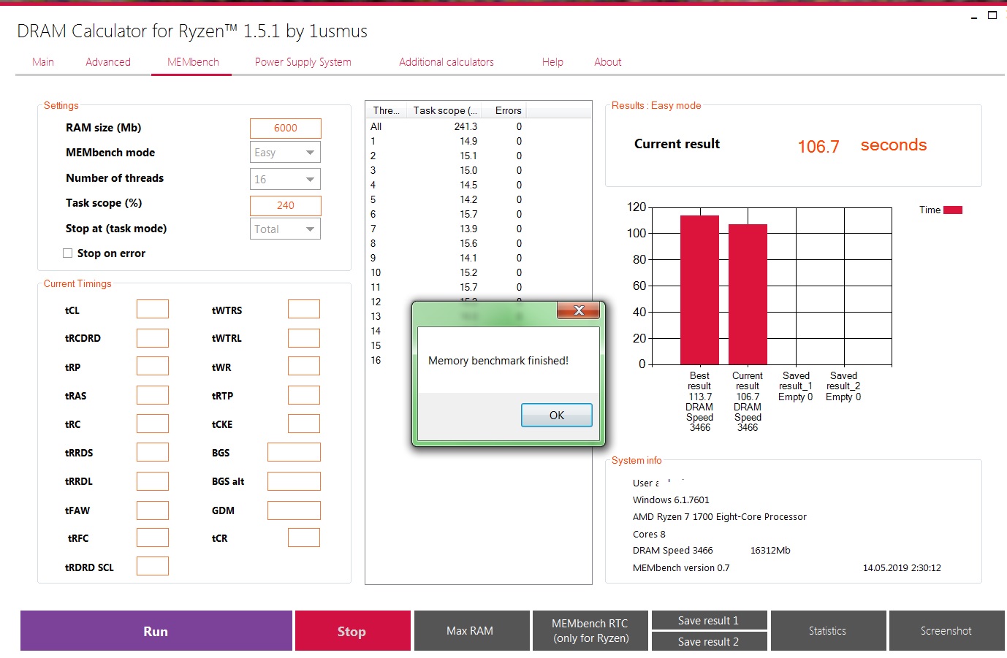The width and height of the screenshot is (1007, 658).
Task: Select the MEMbench tab
Action: point(193,62)
